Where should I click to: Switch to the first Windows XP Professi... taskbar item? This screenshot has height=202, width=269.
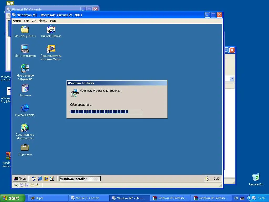[170, 198]
